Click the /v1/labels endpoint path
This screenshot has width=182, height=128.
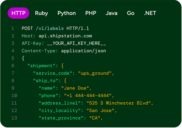50,28
